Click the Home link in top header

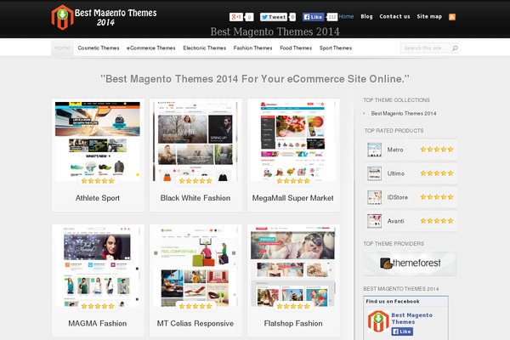pos(346,16)
